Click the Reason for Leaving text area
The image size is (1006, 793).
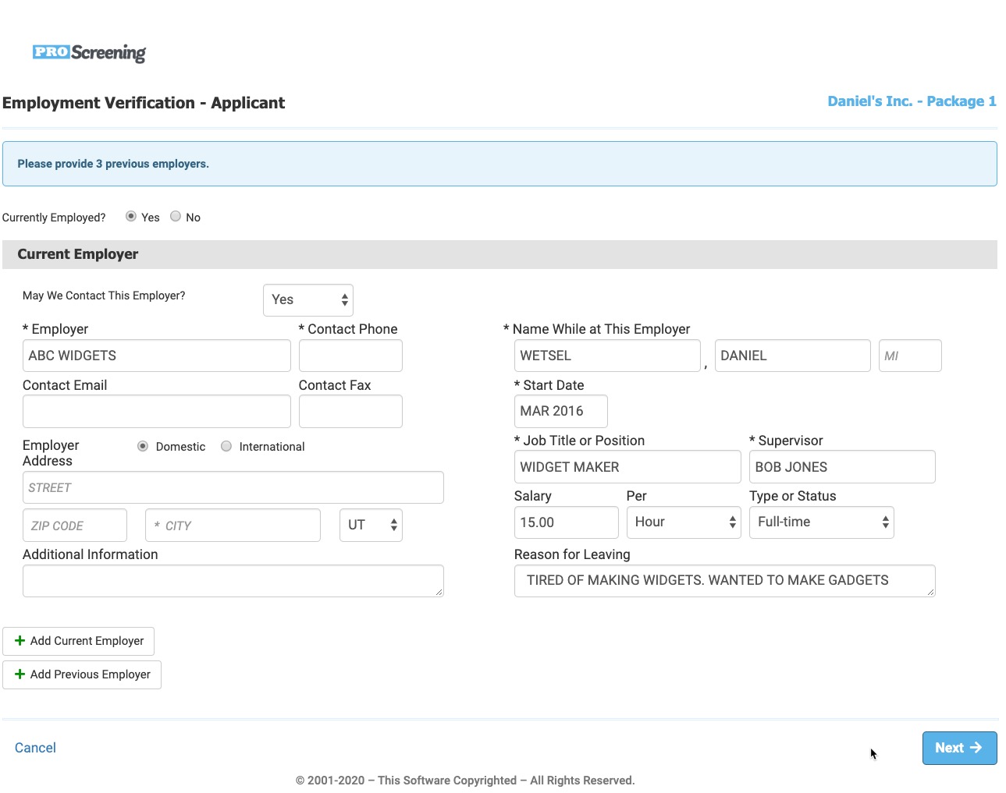[x=724, y=581]
